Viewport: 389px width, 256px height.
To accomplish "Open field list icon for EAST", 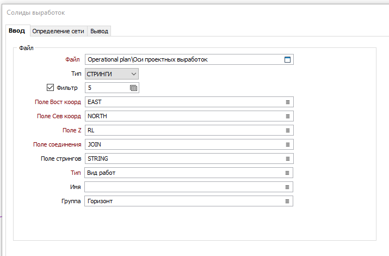I will (x=287, y=102).
